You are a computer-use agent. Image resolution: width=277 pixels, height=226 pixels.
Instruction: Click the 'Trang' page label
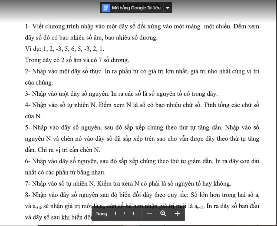point(101,214)
